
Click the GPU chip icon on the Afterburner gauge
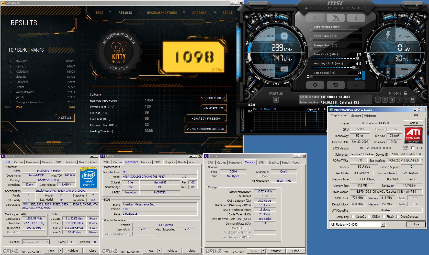pos(284,36)
